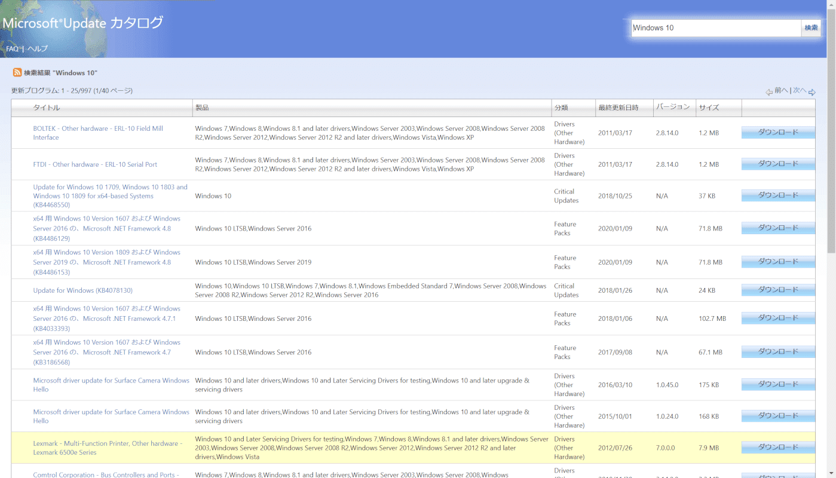Go to previous page via 前へ link

click(781, 91)
